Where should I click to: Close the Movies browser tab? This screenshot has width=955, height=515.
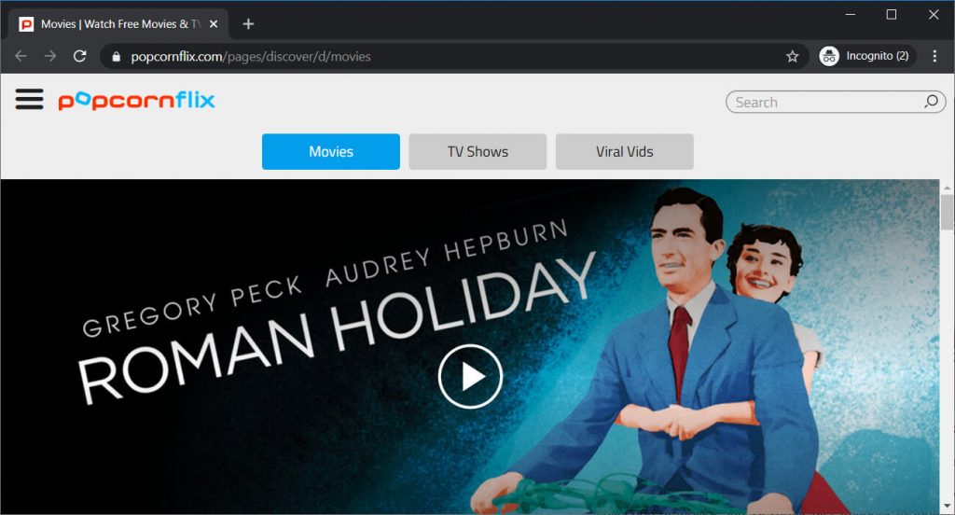pos(214,23)
